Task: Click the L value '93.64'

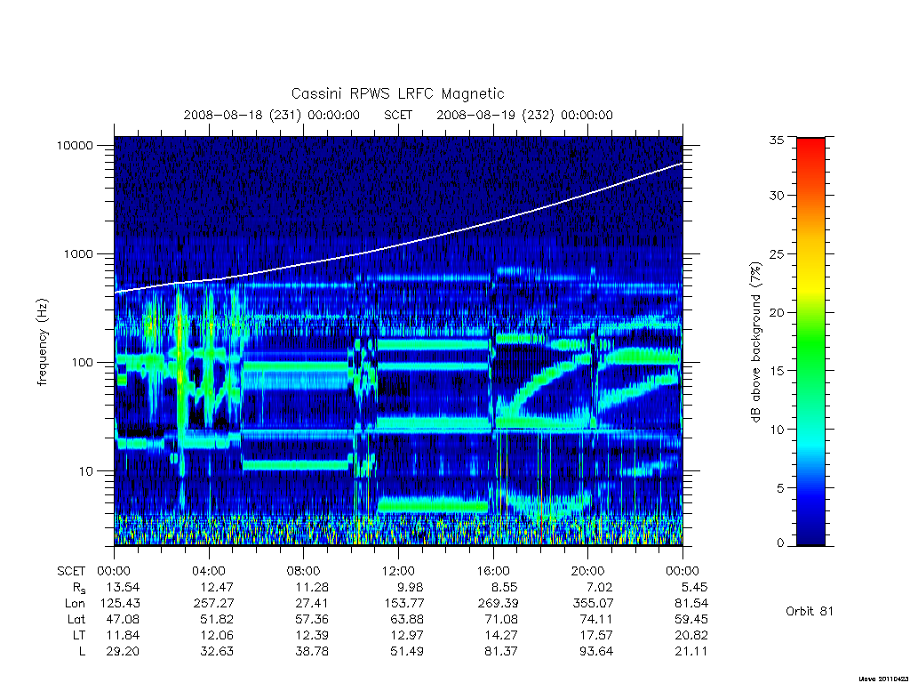Action: [x=596, y=651]
